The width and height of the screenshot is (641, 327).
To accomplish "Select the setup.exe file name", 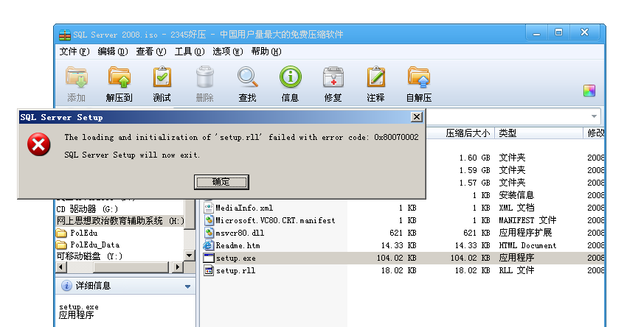I will click(236, 259).
